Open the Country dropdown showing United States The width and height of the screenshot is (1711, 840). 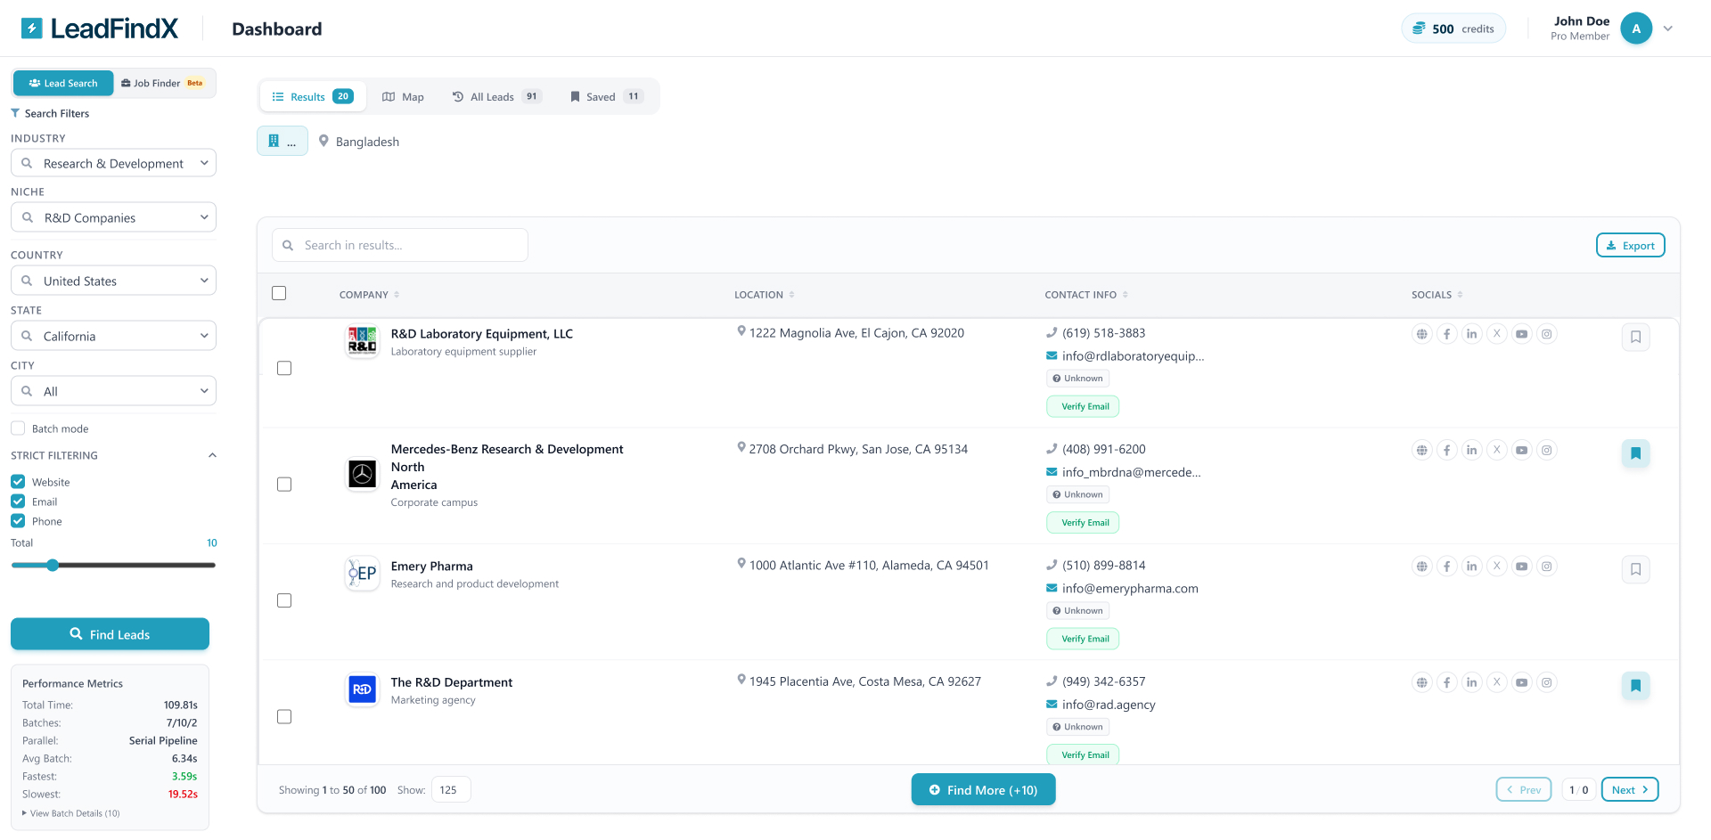coord(113,280)
